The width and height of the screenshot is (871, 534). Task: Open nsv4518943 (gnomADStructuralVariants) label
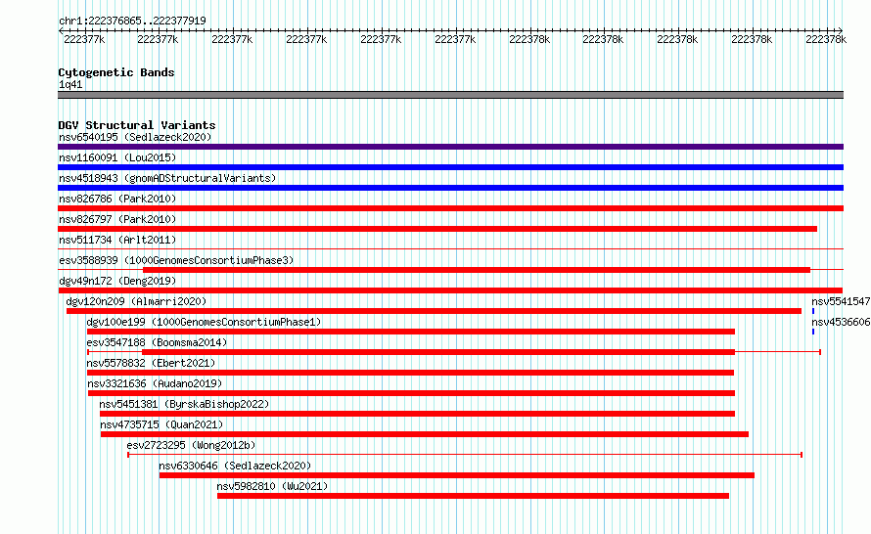pos(167,178)
